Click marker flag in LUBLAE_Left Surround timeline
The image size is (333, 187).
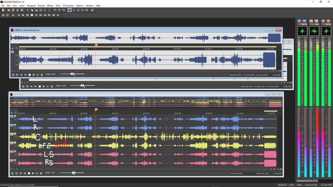click(x=96, y=45)
